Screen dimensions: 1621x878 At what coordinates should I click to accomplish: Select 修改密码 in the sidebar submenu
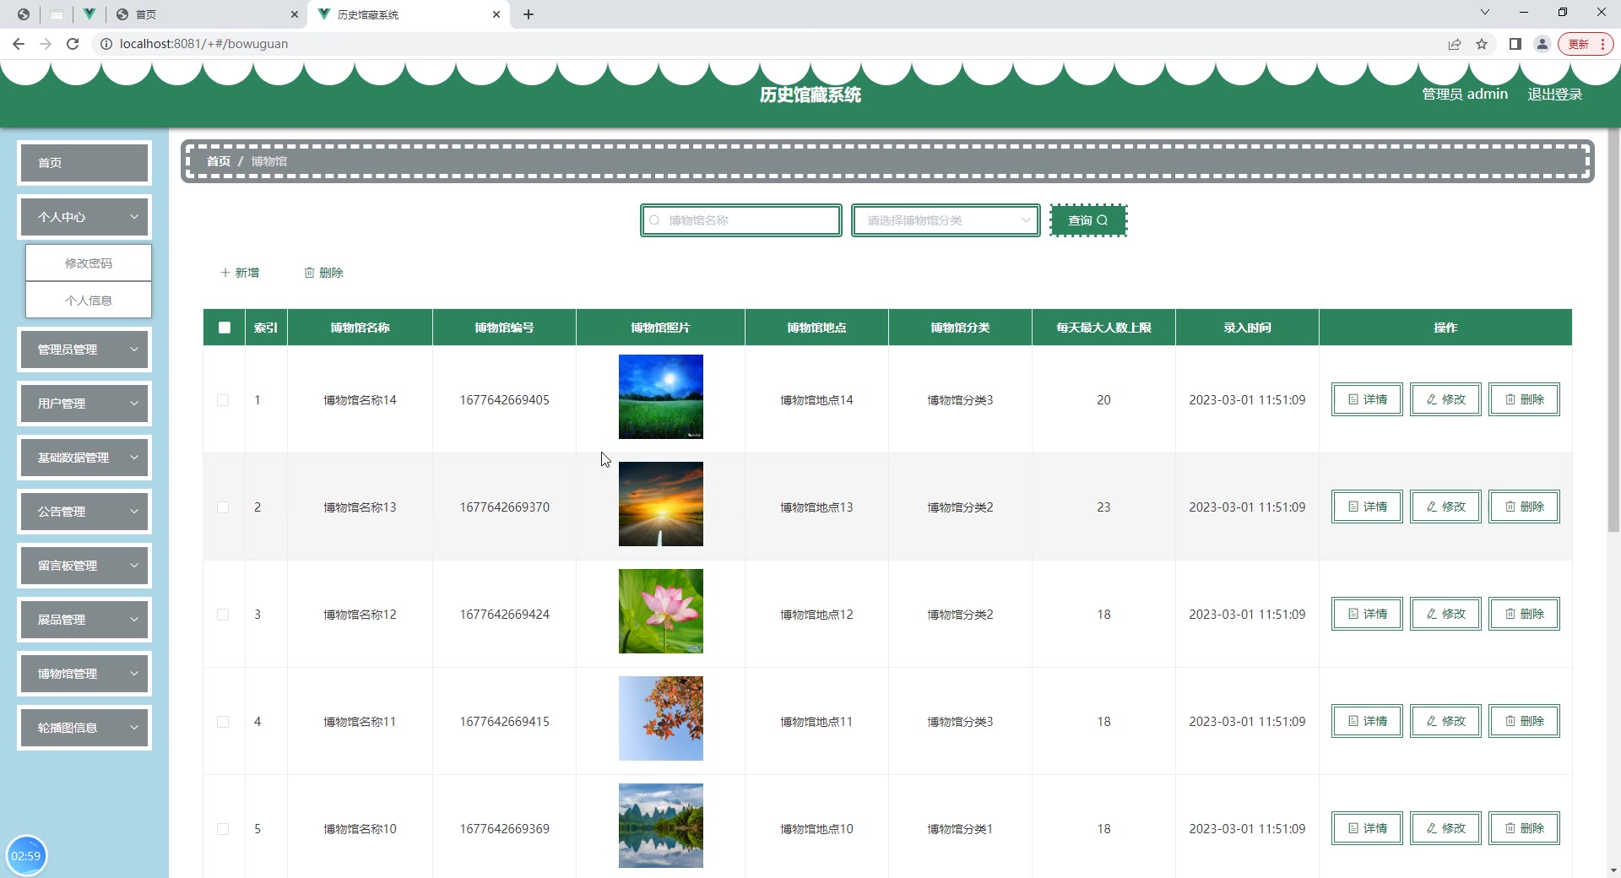pyautogui.click(x=89, y=263)
